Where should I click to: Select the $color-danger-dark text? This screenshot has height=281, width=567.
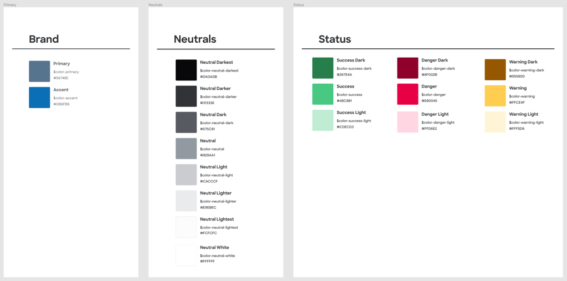tap(439, 68)
